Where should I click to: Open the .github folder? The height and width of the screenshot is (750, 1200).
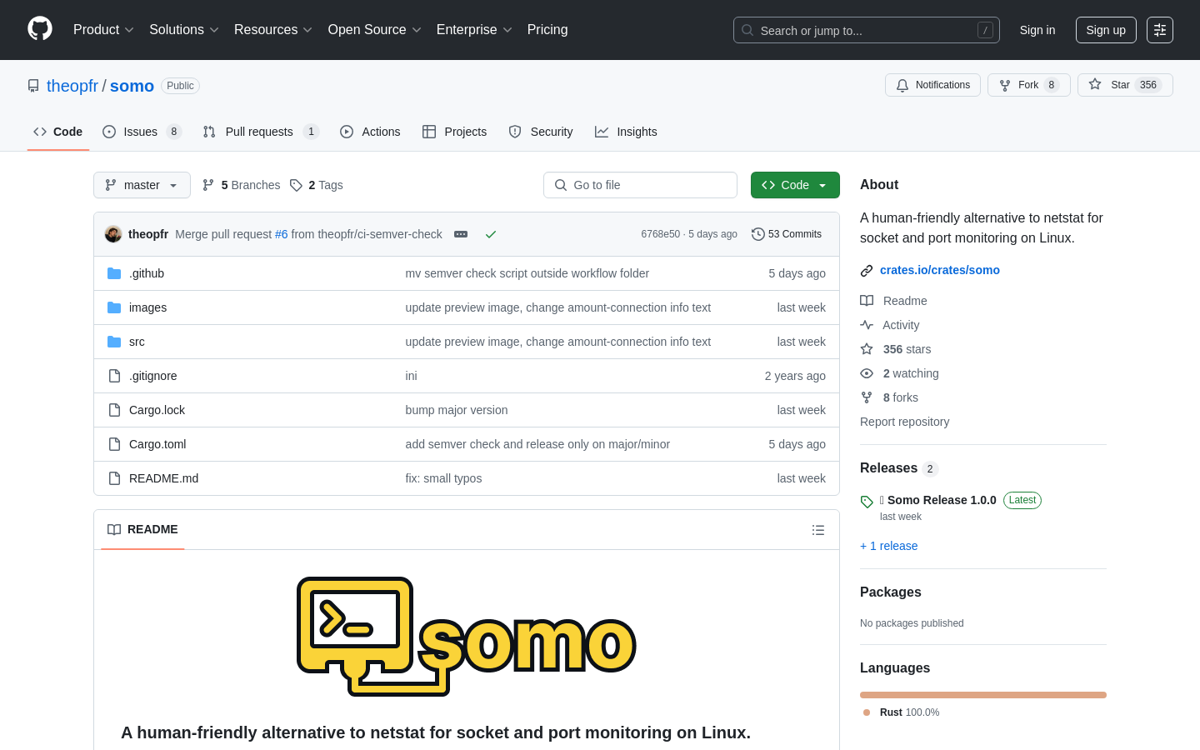[147, 273]
